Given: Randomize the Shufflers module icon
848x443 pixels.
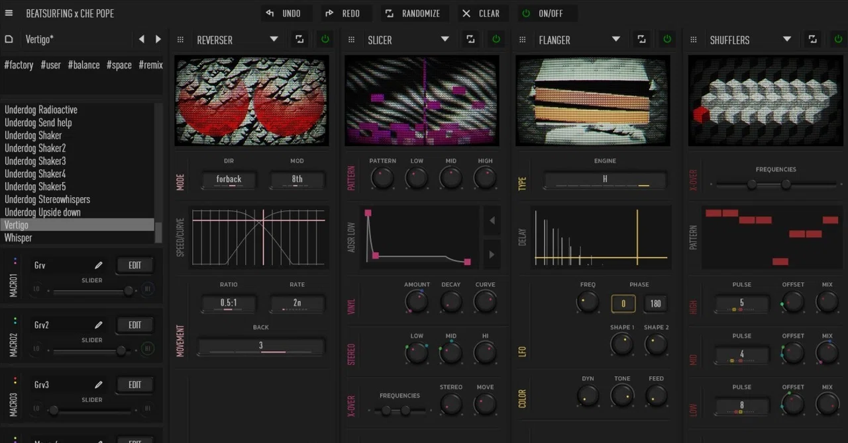Looking at the screenshot, I should (812, 40).
